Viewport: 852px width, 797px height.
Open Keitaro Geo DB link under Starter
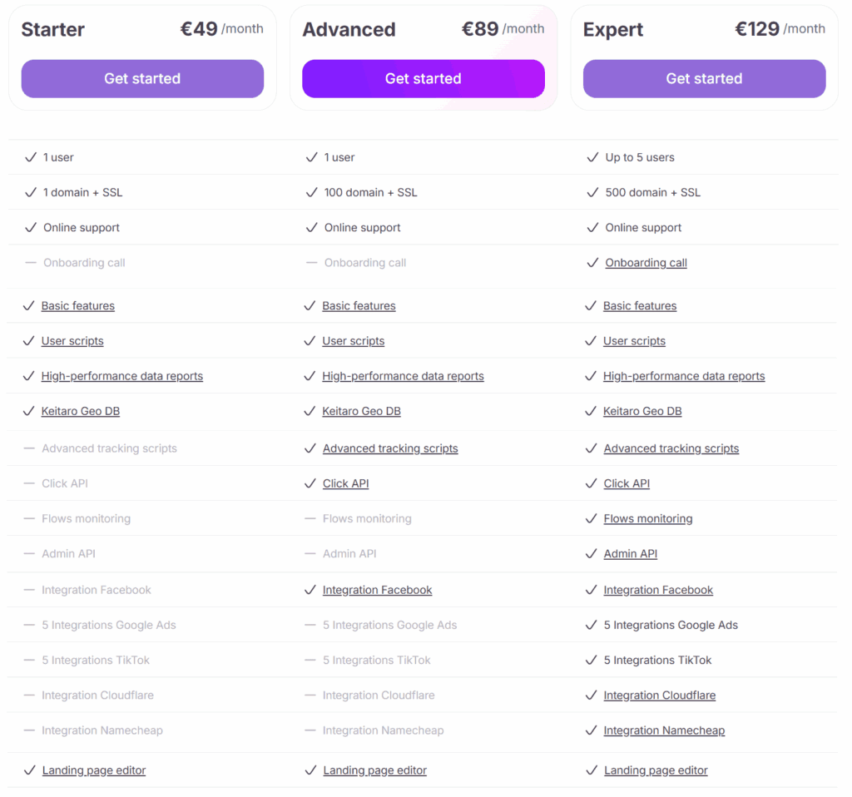[x=81, y=411]
